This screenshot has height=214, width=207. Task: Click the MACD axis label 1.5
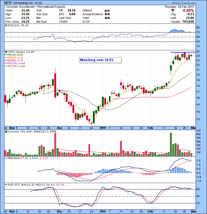[x=198, y=161]
